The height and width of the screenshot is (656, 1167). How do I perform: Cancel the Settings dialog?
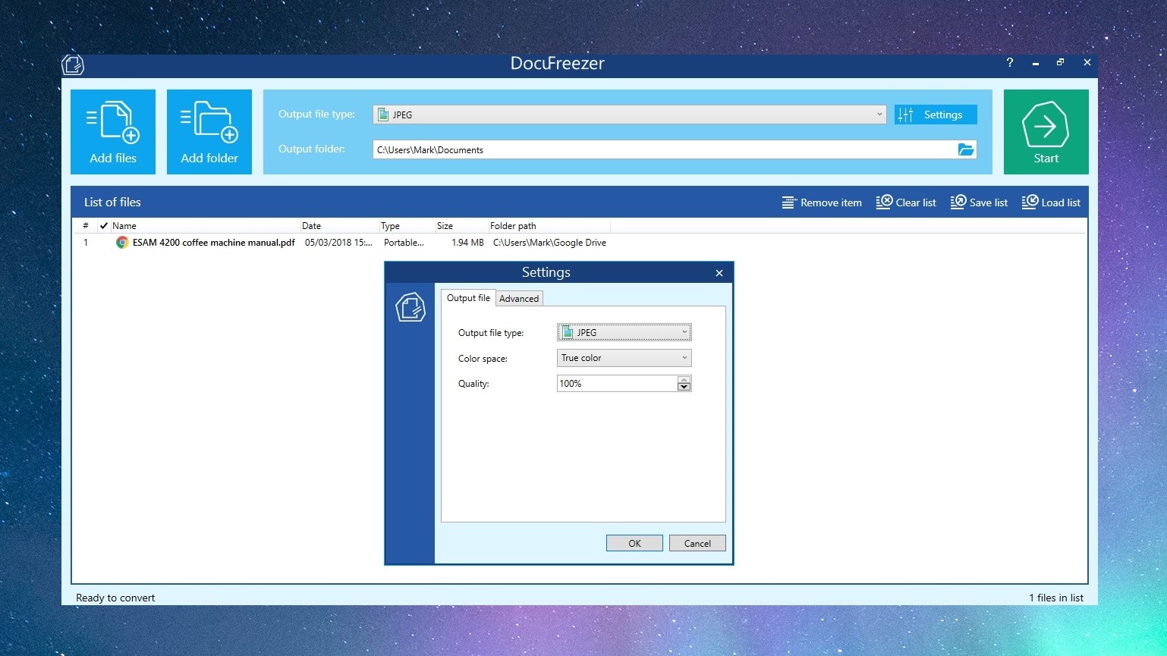(697, 543)
